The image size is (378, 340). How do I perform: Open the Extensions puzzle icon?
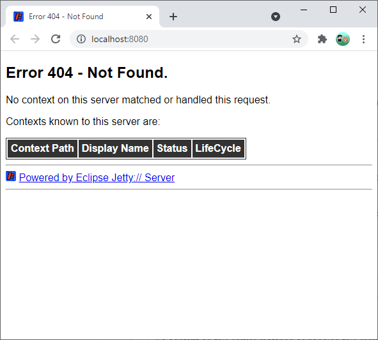[322, 39]
